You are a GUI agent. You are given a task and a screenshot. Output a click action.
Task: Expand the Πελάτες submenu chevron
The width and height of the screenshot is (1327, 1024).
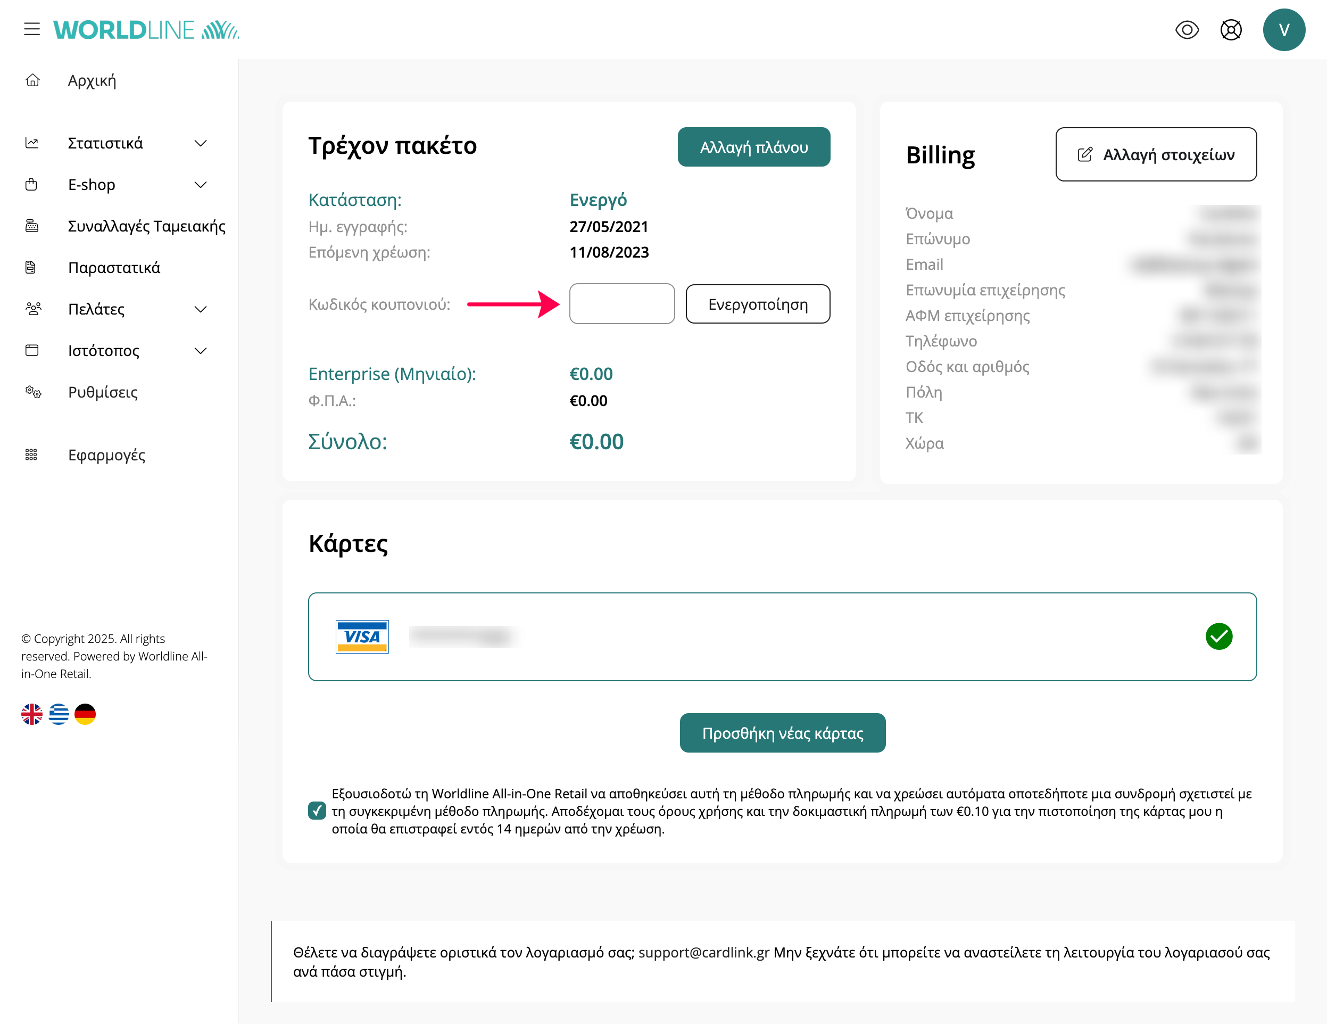point(201,309)
